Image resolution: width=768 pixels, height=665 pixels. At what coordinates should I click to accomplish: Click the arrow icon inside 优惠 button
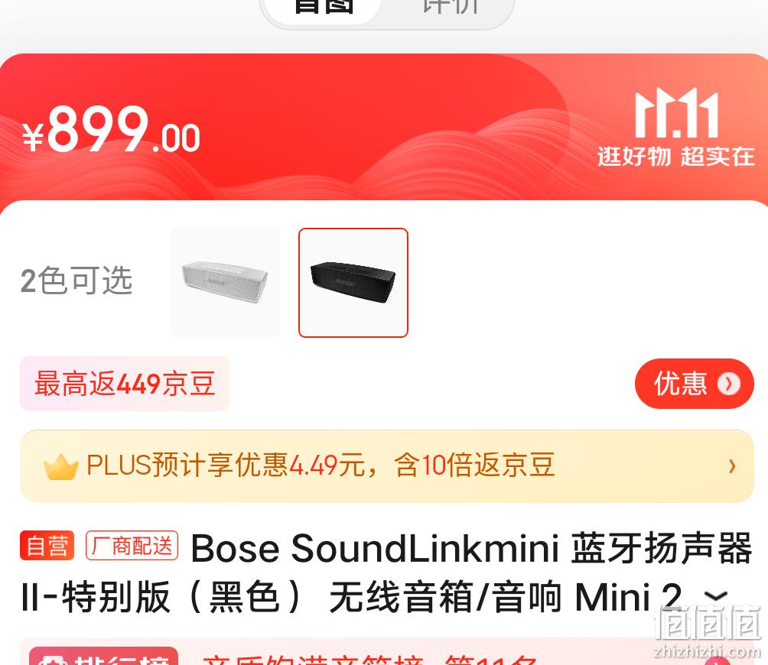[x=728, y=384]
